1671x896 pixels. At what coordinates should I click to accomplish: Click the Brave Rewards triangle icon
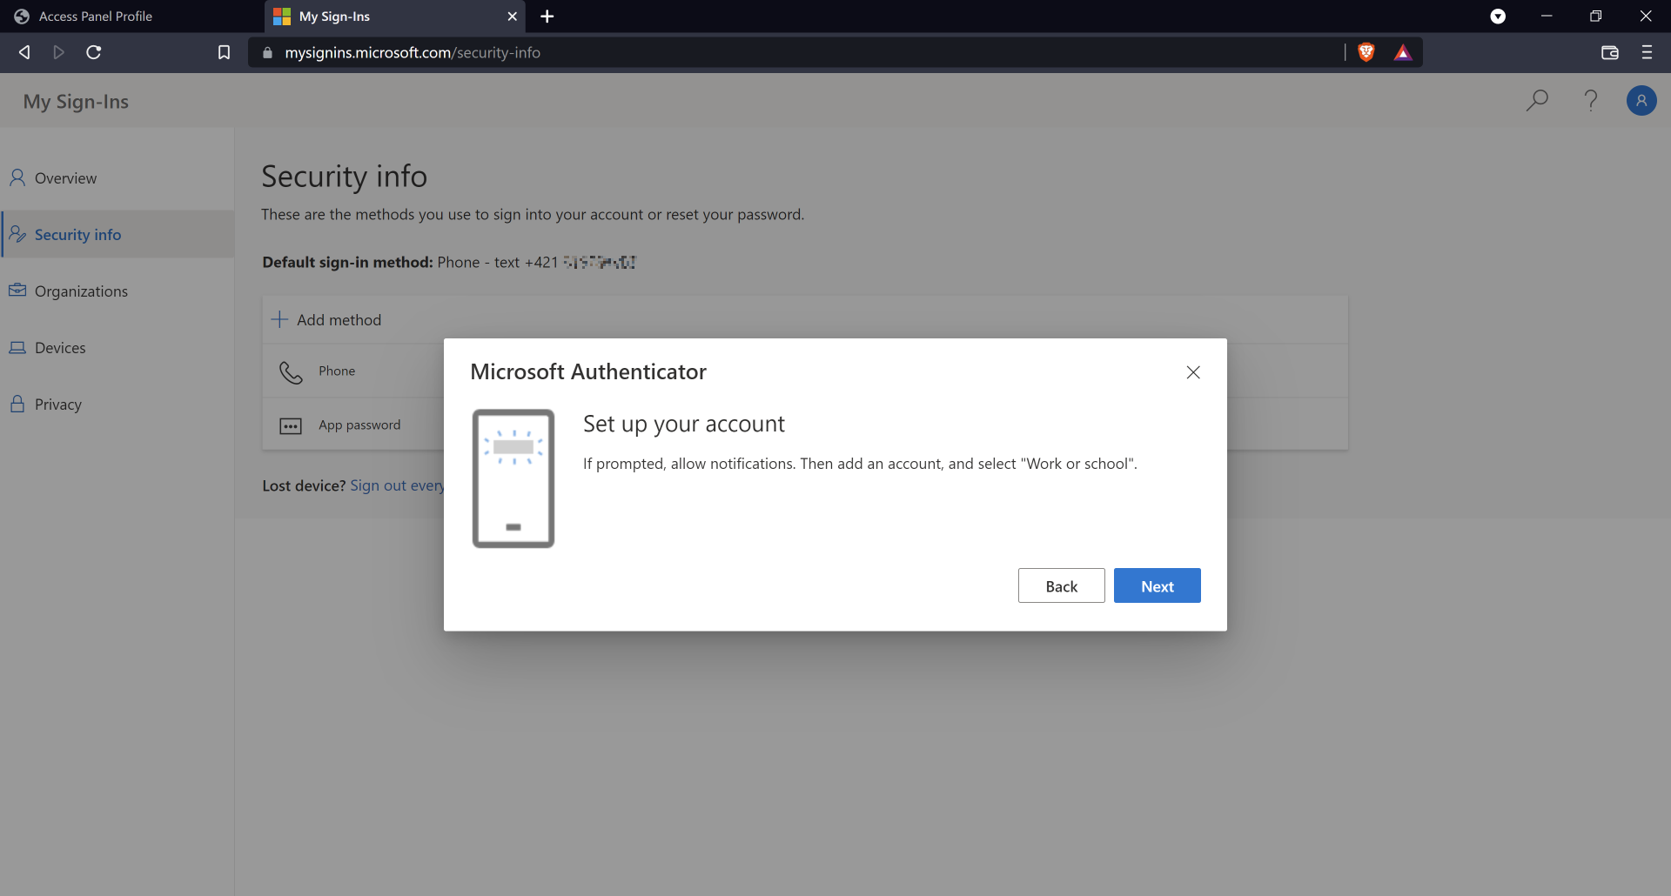click(x=1403, y=53)
